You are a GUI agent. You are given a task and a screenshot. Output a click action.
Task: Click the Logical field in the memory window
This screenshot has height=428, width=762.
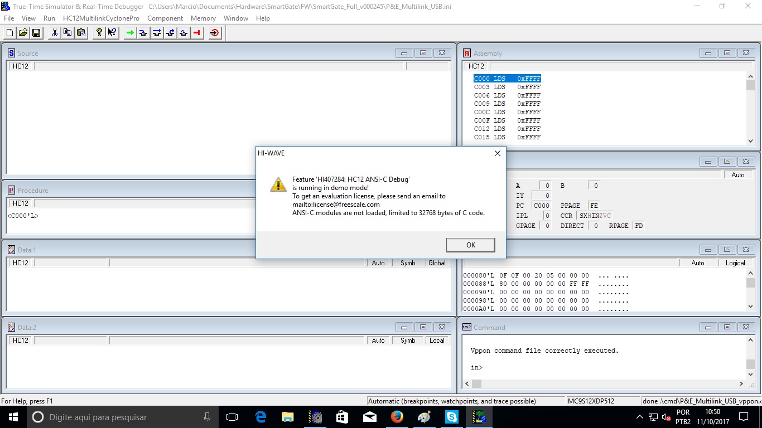(x=735, y=263)
